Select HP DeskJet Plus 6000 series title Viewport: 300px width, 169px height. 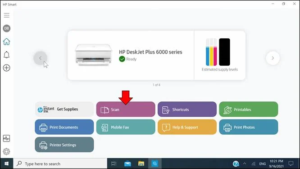pos(150,52)
